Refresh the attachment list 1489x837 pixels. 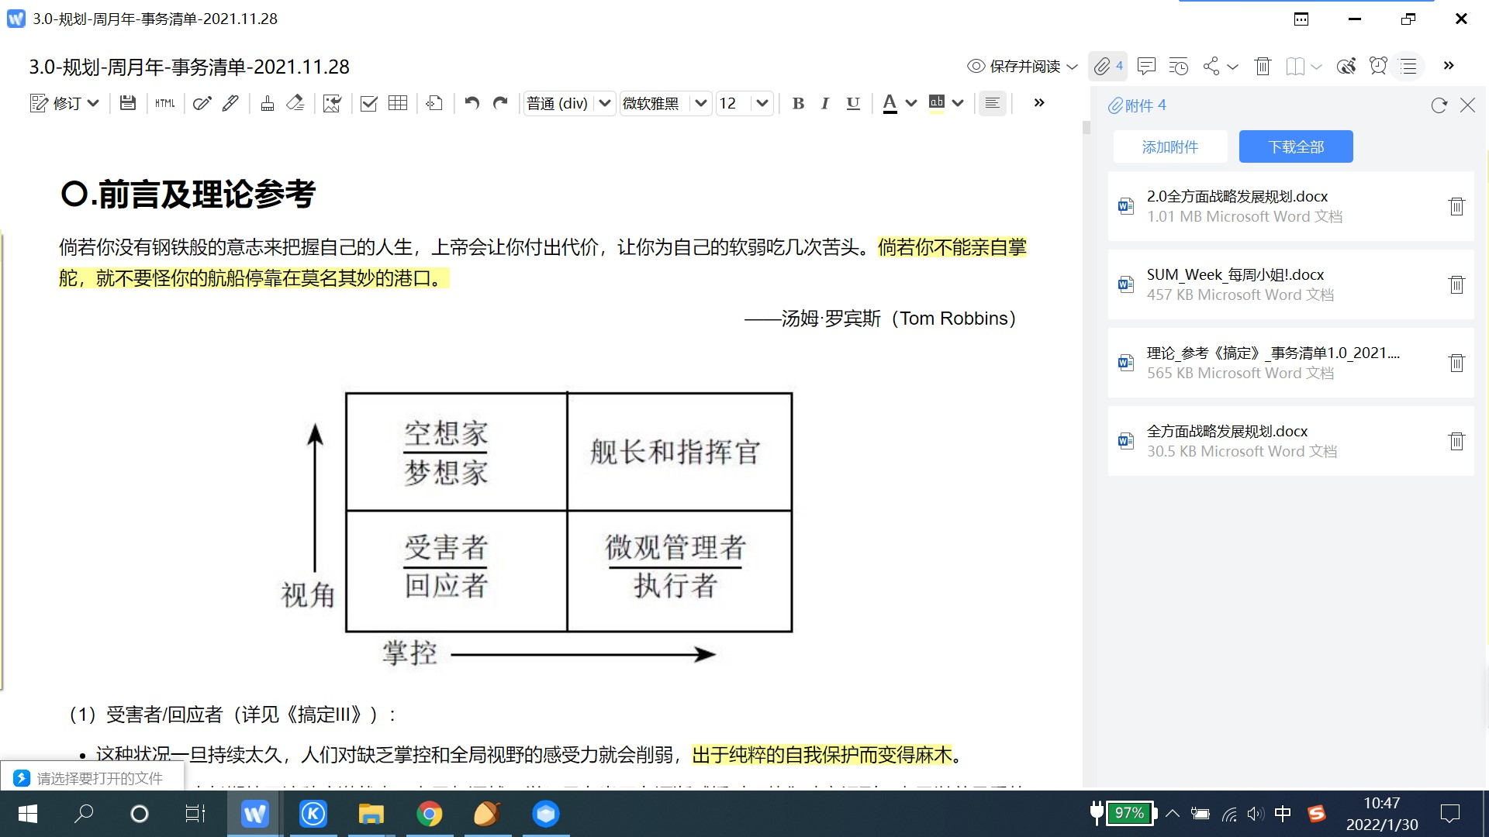coord(1439,105)
